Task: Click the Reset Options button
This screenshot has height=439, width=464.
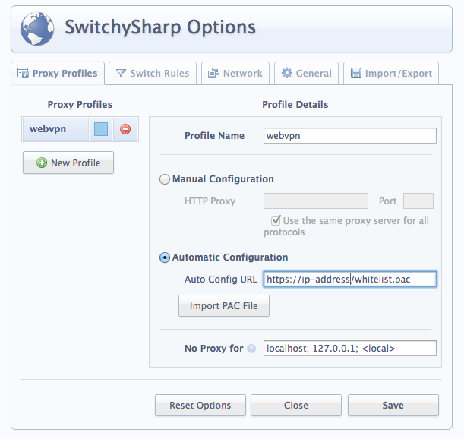Action: 200,406
